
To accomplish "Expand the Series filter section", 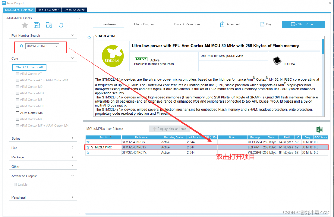I will click(73, 138).
